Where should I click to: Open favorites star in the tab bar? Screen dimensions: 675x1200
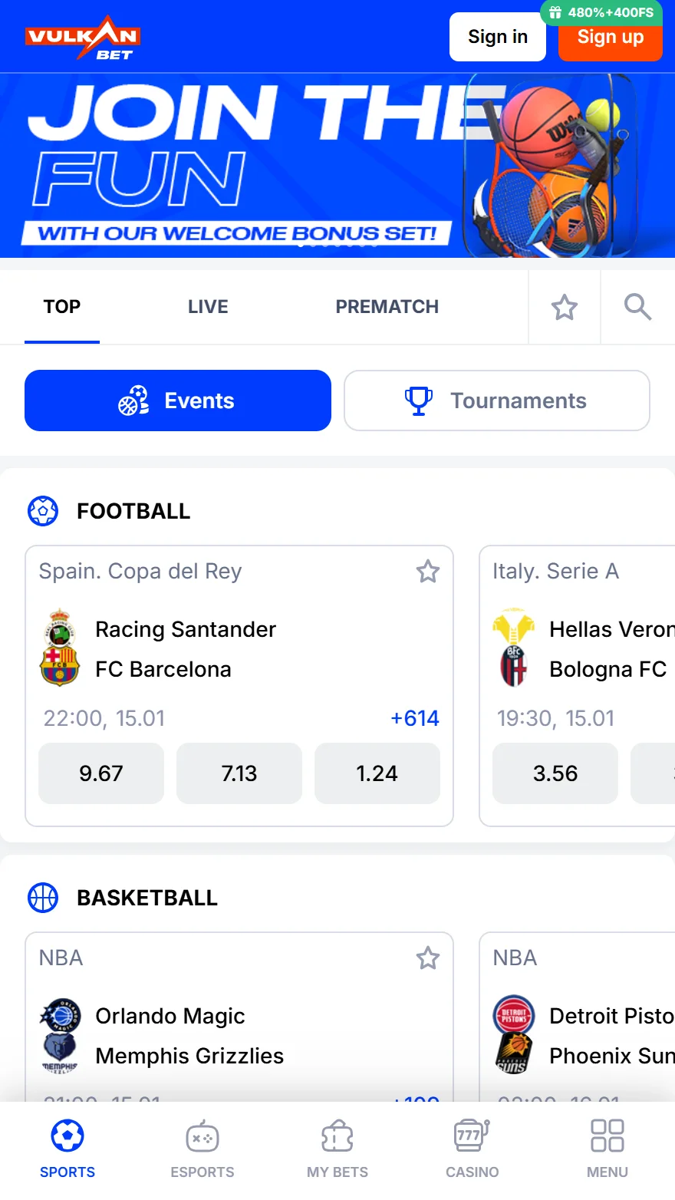coord(565,307)
